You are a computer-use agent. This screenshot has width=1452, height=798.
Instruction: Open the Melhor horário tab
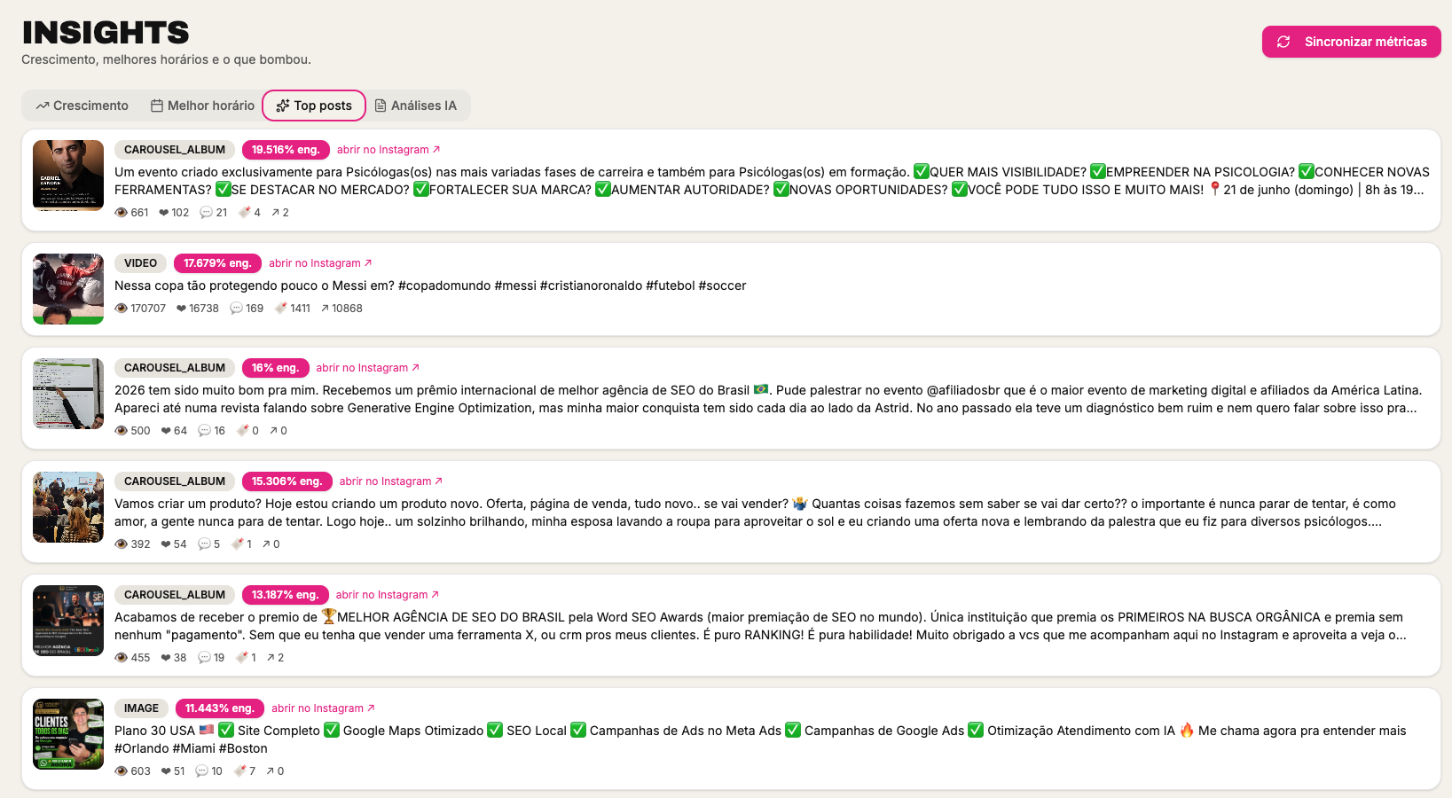(202, 106)
